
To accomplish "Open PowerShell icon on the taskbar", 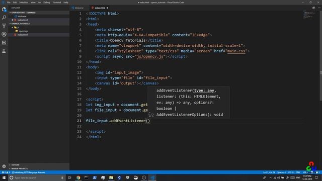I will coord(95,177).
